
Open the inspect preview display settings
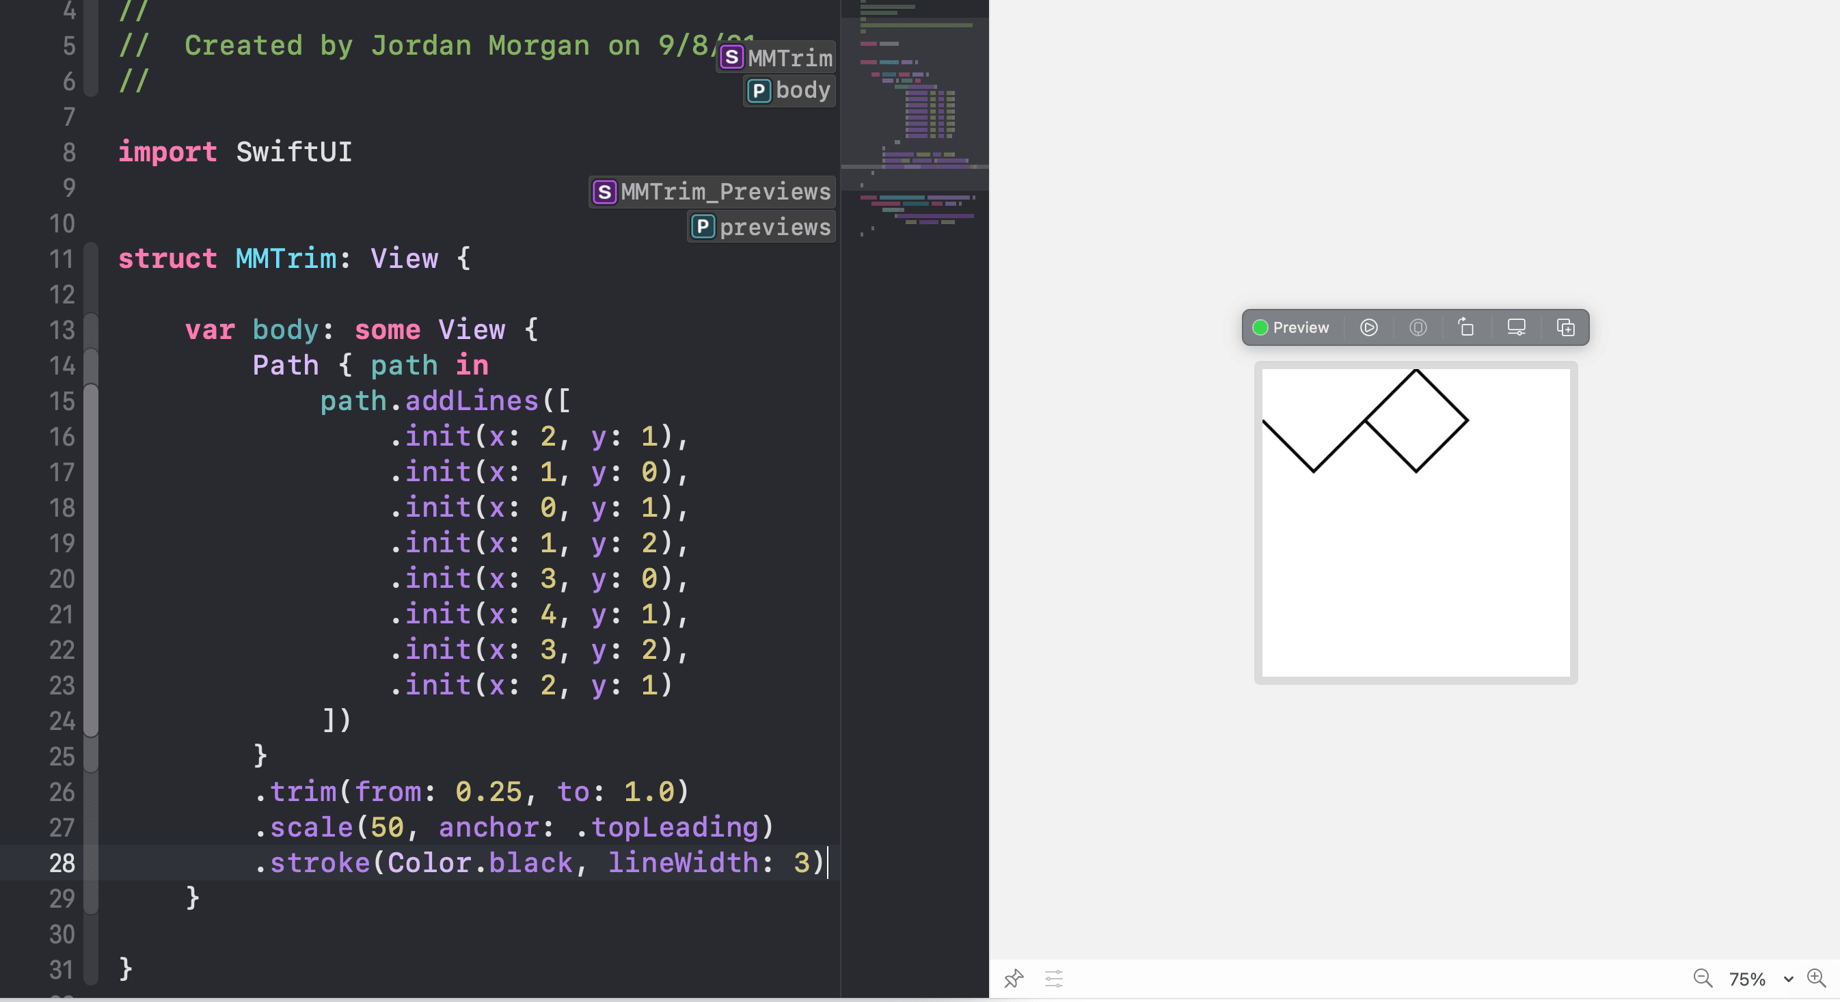[1516, 327]
